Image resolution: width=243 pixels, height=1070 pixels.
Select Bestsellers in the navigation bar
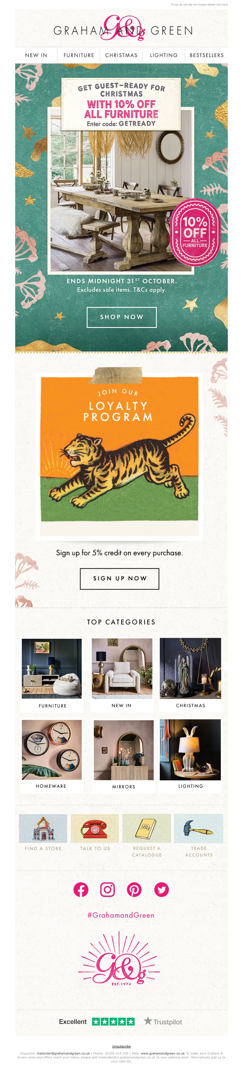click(x=207, y=55)
